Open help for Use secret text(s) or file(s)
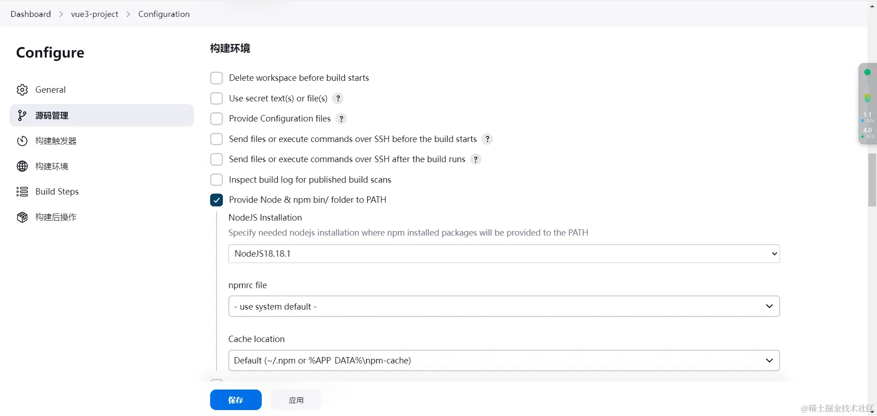The height and width of the screenshot is (416, 877). 338,99
